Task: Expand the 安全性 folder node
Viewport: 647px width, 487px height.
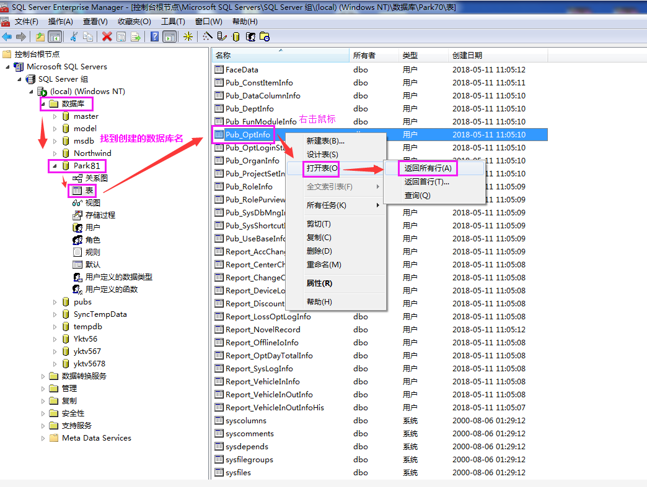Action: click(43, 413)
